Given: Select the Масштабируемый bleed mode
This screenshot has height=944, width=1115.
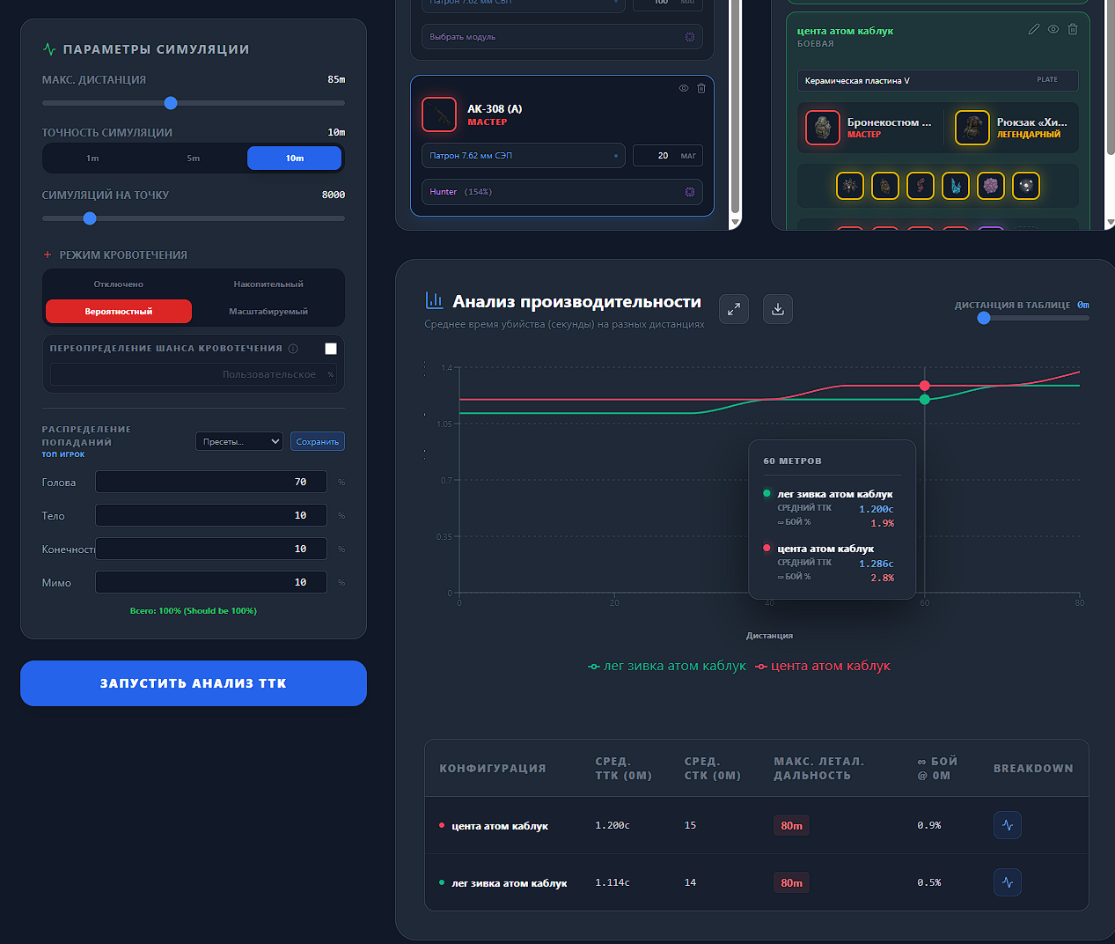Looking at the screenshot, I should (268, 312).
